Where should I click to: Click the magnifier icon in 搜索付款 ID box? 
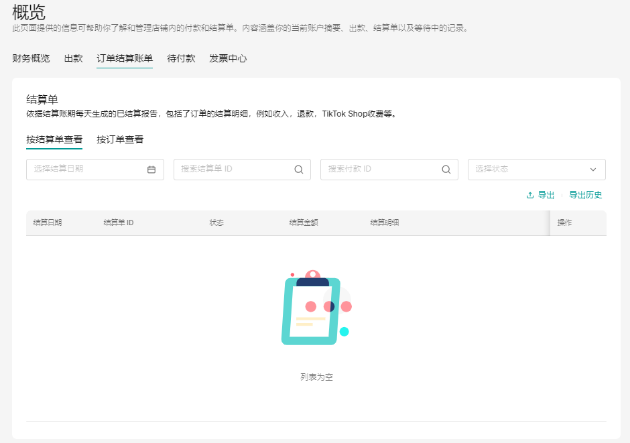[x=446, y=170]
